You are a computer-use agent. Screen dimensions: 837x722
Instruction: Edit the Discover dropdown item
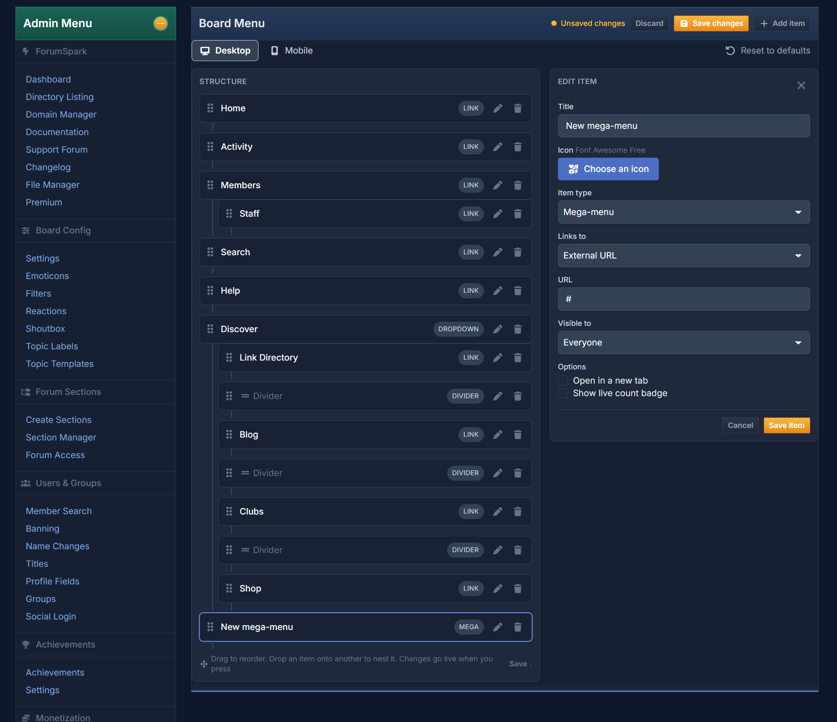pos(497,329)
